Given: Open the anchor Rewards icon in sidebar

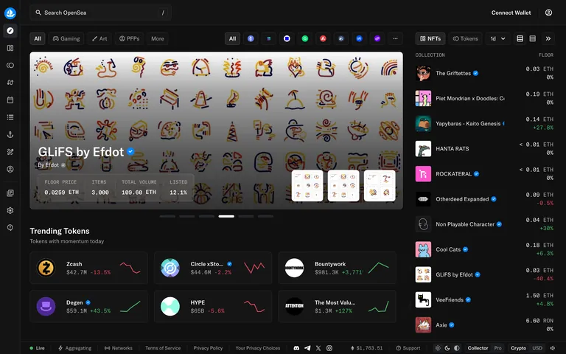Looking at the screenshot, I should tap(10, 134).
